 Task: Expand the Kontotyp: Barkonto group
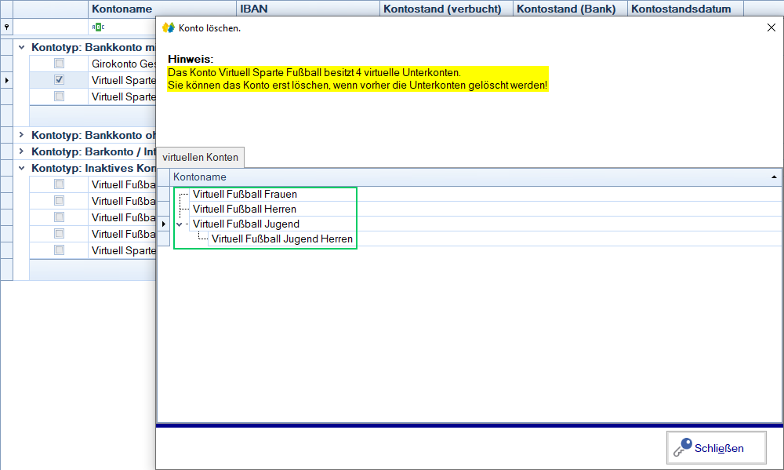21,151
